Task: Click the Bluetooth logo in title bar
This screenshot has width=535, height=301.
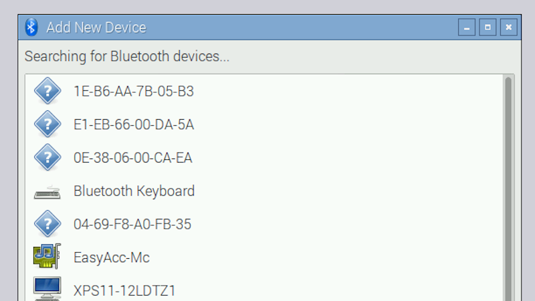Action: click(x=31, y=27)
